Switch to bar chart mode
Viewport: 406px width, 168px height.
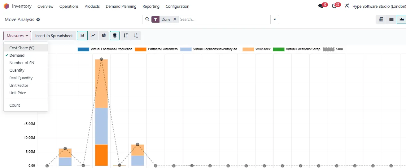(x=82, y=36)
